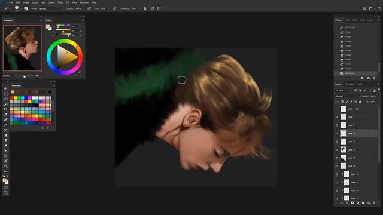Select the Move tool
The image size is (383, 215).
[x=5, y=89]
